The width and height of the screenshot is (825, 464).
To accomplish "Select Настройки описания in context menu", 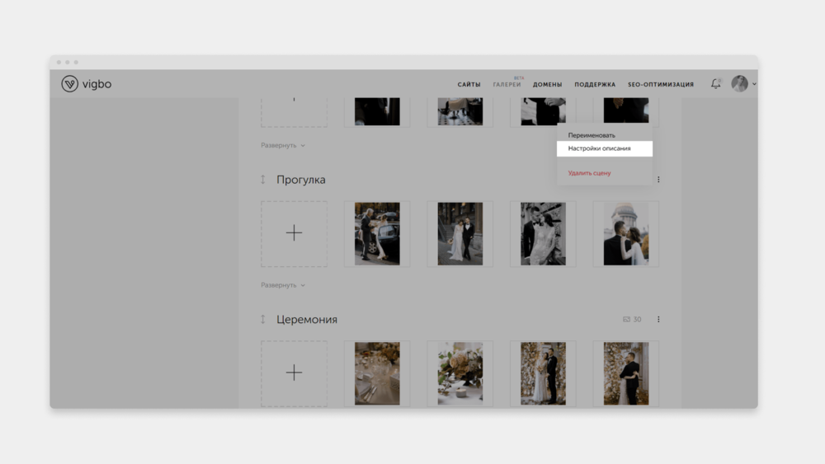I will (599, 149).
